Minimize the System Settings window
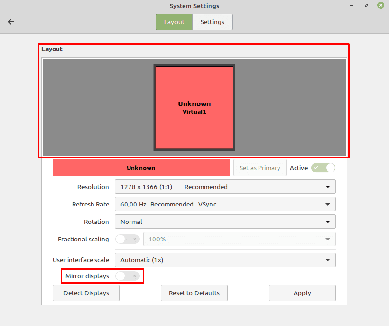 pyautogui.click(x=352, y=5)
